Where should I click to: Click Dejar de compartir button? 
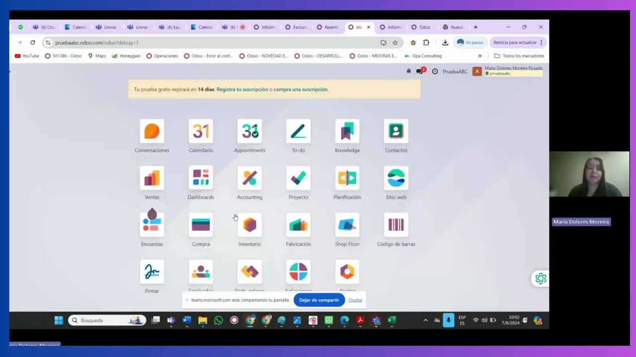(x=319, y=300)
